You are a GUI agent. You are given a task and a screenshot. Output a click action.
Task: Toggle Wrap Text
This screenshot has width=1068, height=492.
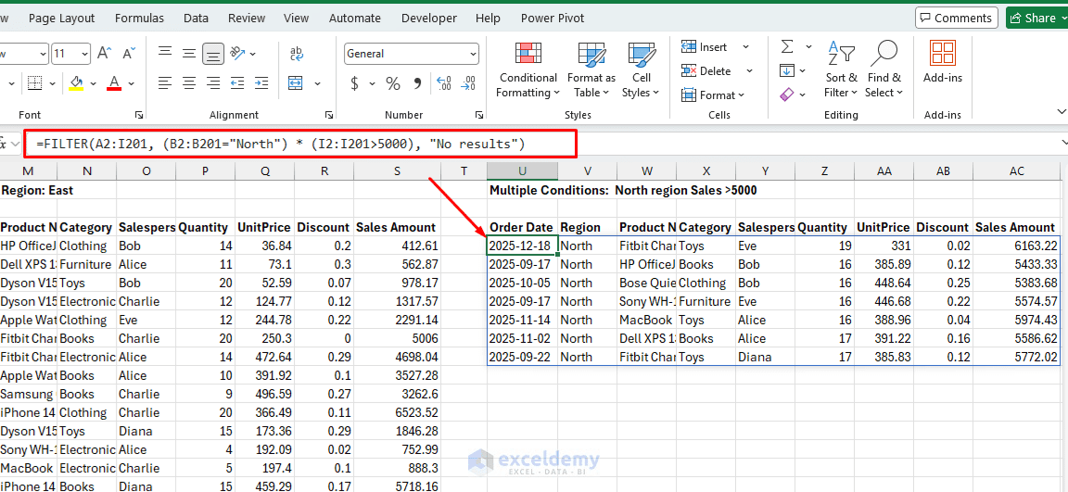point(297,53)
